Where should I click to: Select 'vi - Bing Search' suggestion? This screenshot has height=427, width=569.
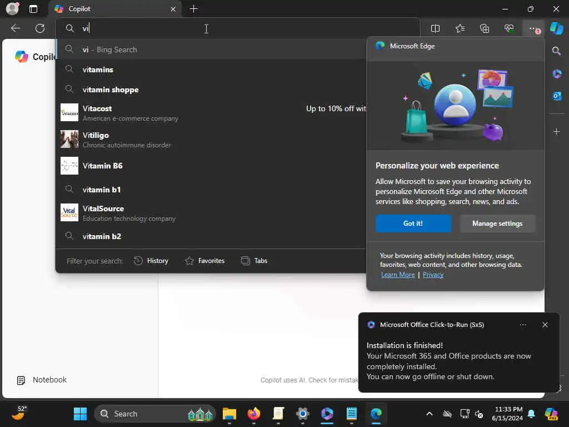tap(211, 49)
